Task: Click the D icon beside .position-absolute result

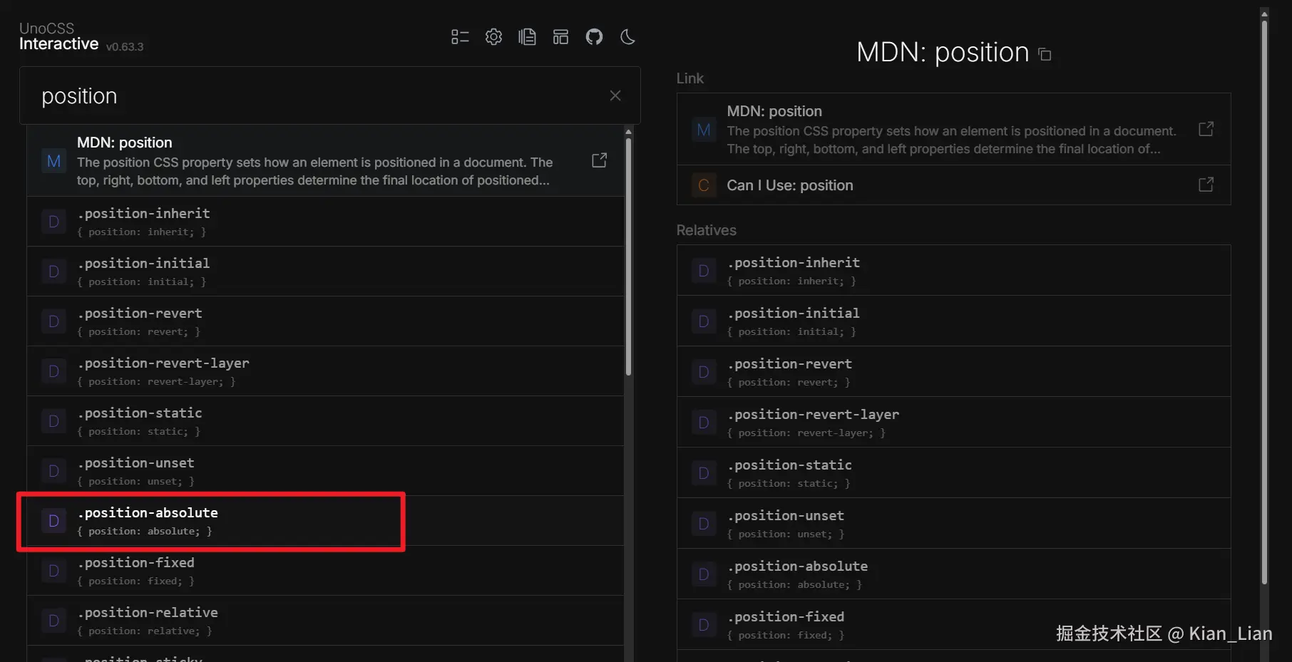Action: (53, 521)
